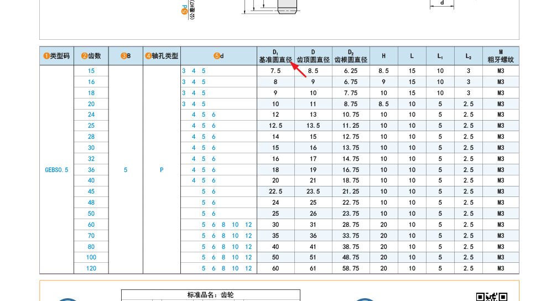This screenshot has height=301, width=546.
Task: Select the 轴孔类型 column header
Action: coord(162,56)
